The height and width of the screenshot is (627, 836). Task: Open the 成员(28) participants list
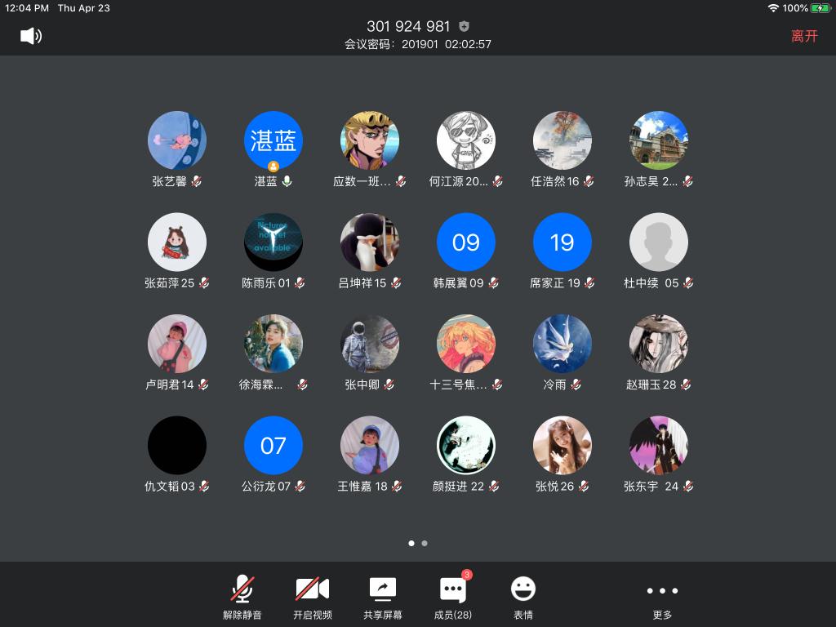click(452, 597)
